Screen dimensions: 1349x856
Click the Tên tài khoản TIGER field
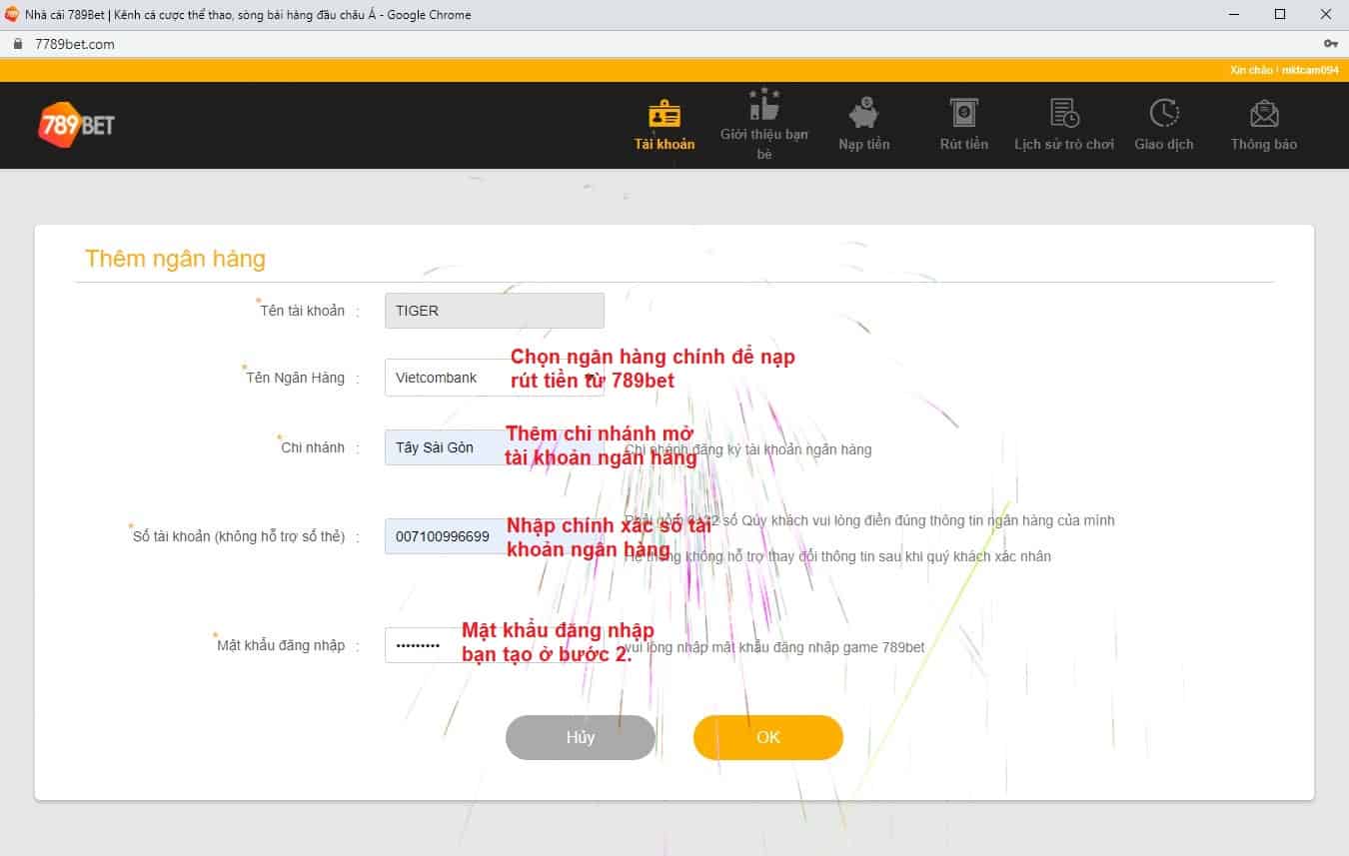click(x=494, y=311)
